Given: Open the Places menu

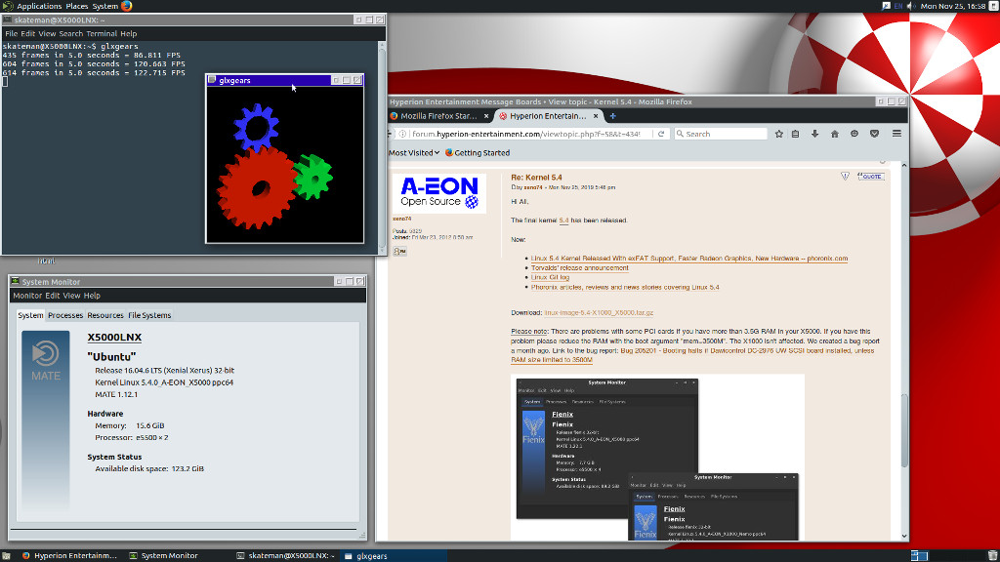Looking at the screenshot, I should pyautogui.click(x=77, y=6).
